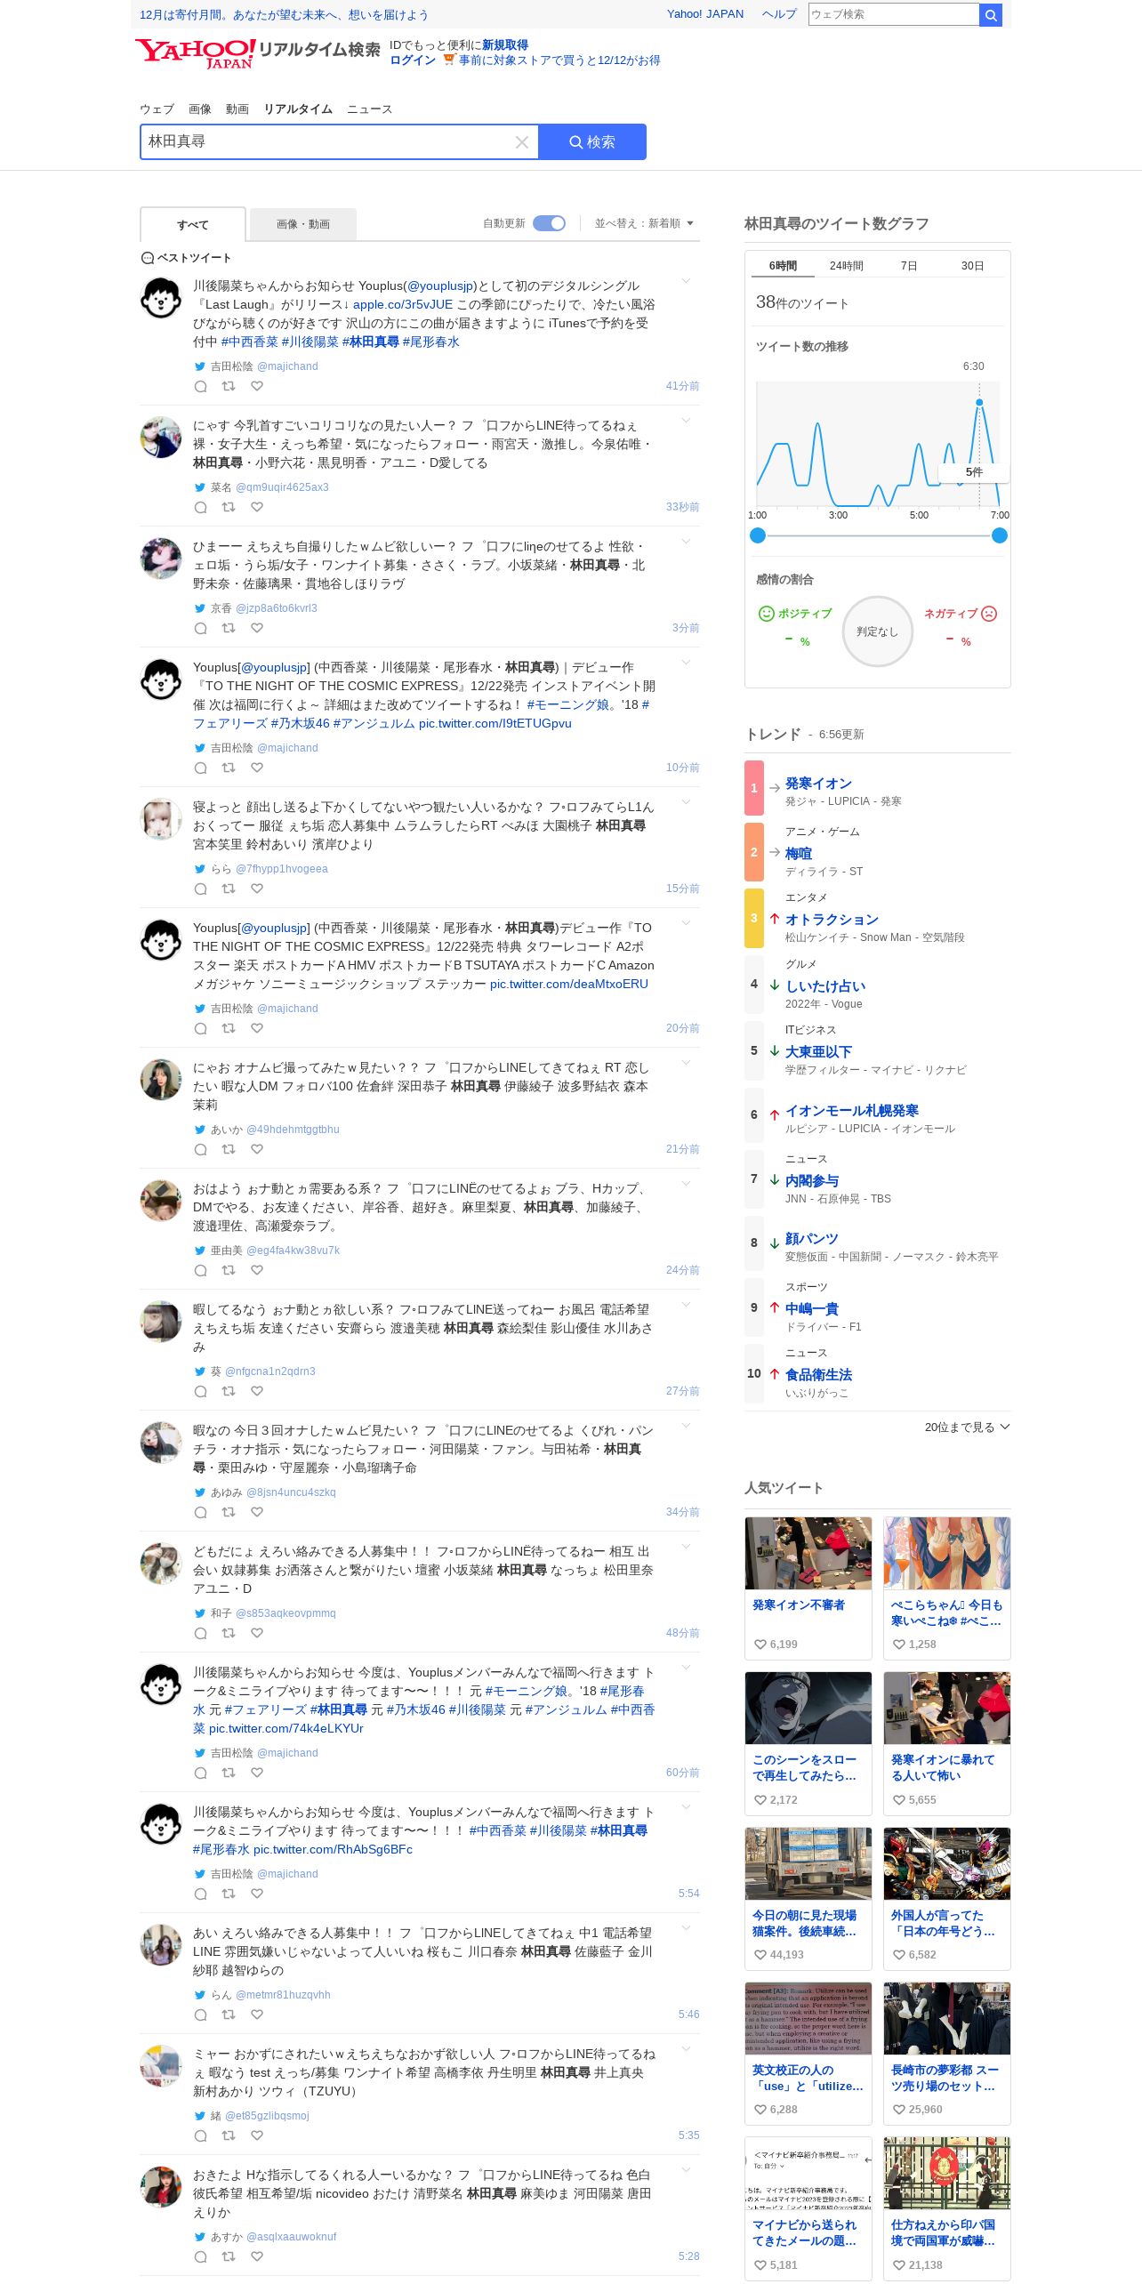Clear the search field with the X icon
The height and width of the screenshot is (2284, 1142).
[x=522, y=142]
